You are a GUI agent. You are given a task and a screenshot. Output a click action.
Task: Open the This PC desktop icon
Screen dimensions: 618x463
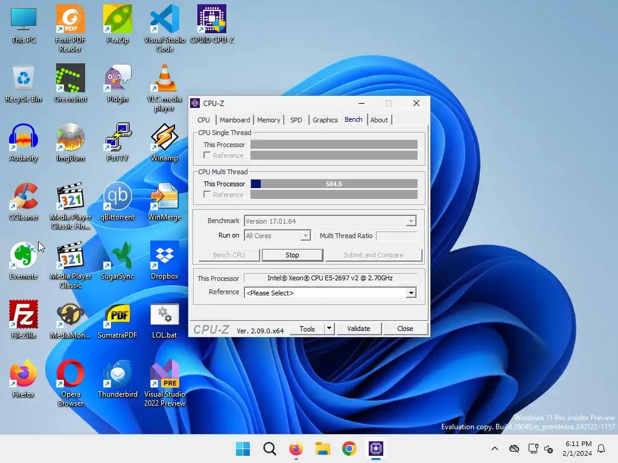24,25
